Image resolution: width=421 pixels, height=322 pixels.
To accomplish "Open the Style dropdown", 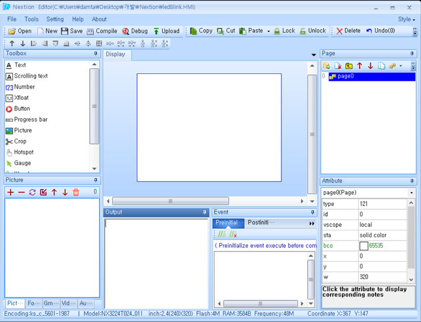I will (407, 19).
